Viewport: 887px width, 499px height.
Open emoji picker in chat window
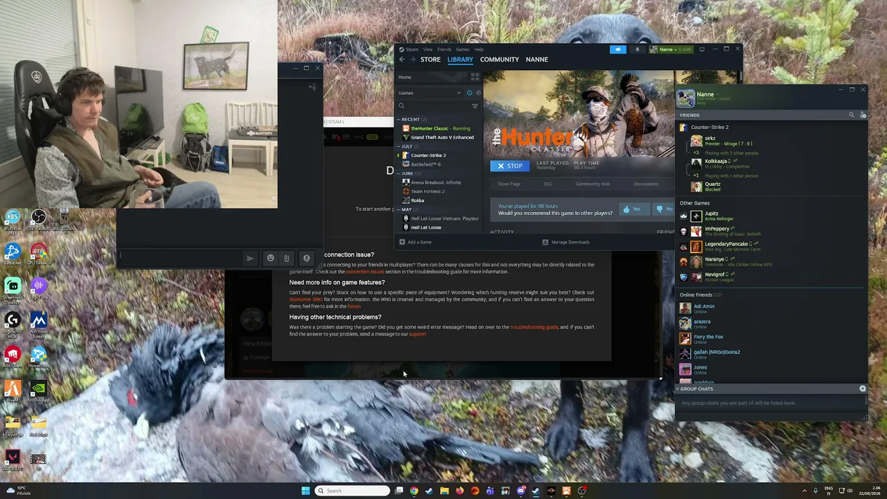click(x=270, y=259)
